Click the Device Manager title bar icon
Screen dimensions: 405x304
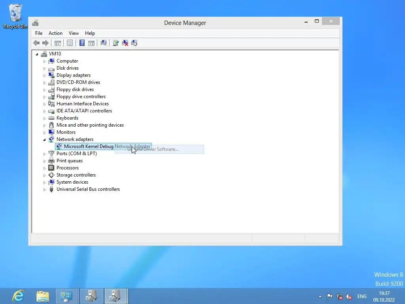tap(35, 23)
